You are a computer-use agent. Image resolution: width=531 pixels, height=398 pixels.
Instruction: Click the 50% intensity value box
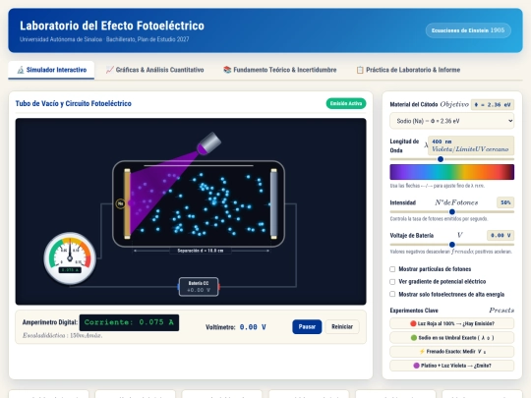tap(505, 202)
